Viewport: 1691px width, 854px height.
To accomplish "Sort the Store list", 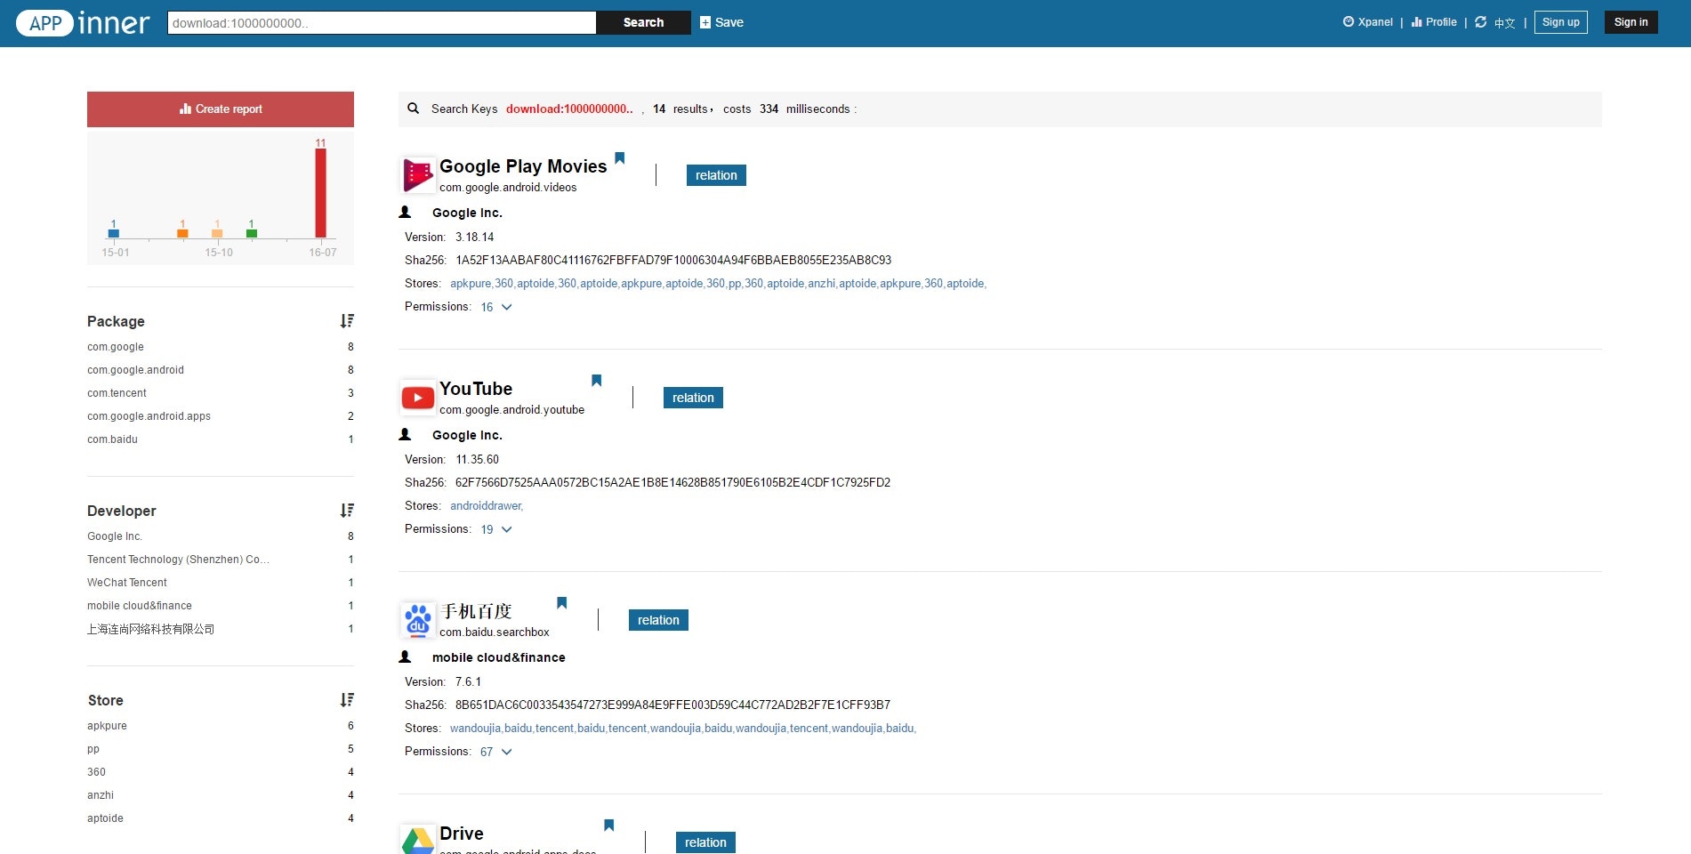I will pyautogui.click(x=347, y=700).
